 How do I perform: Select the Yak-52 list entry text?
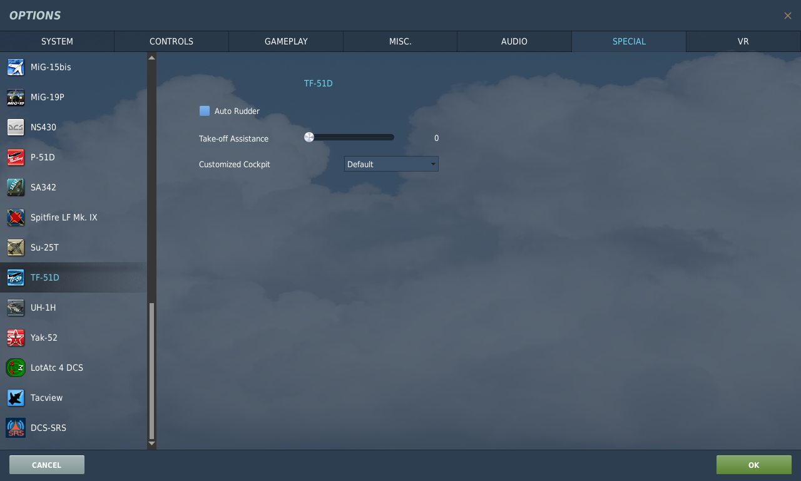44,338
